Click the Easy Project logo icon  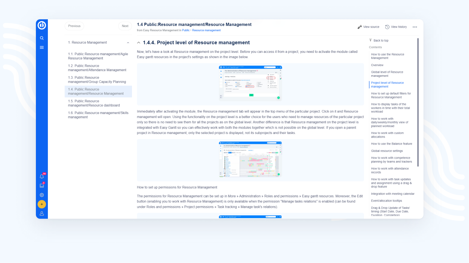[42, 25]
